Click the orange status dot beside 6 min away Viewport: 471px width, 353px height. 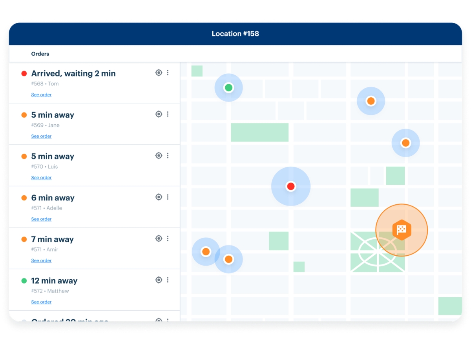24,198
